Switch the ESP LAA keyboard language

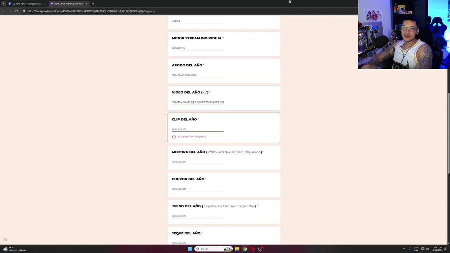point(416,249)
